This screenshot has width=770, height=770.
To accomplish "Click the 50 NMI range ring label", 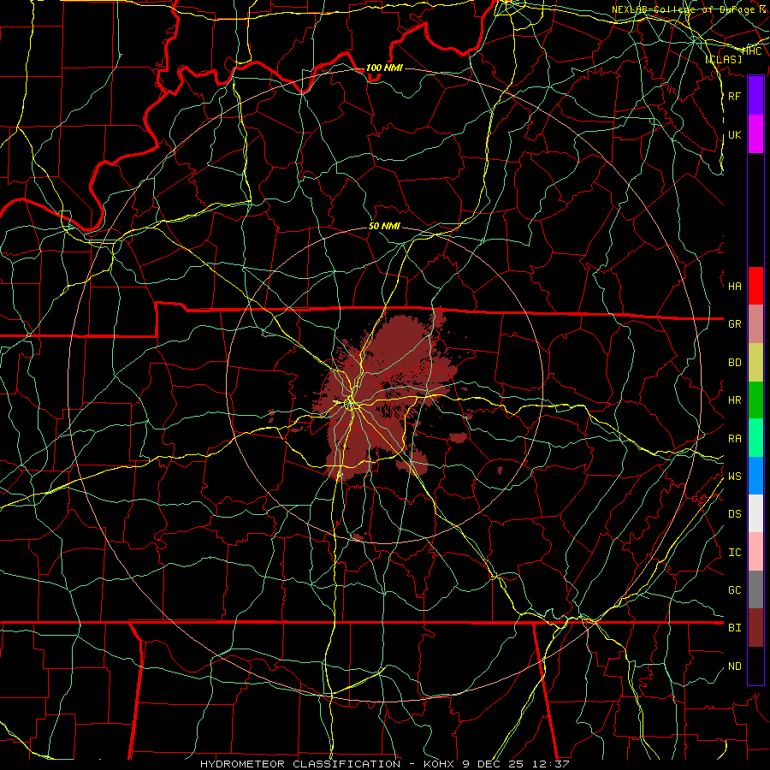I will 384,226.
